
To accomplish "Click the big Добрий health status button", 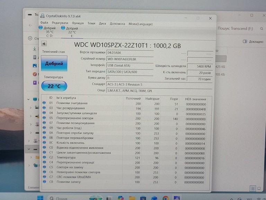I will tap(54, 64).
